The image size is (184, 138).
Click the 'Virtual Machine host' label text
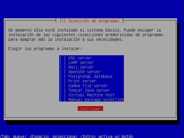91,95
